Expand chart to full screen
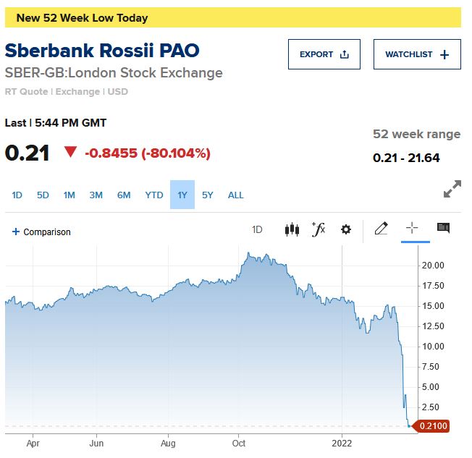 (452, 190)
